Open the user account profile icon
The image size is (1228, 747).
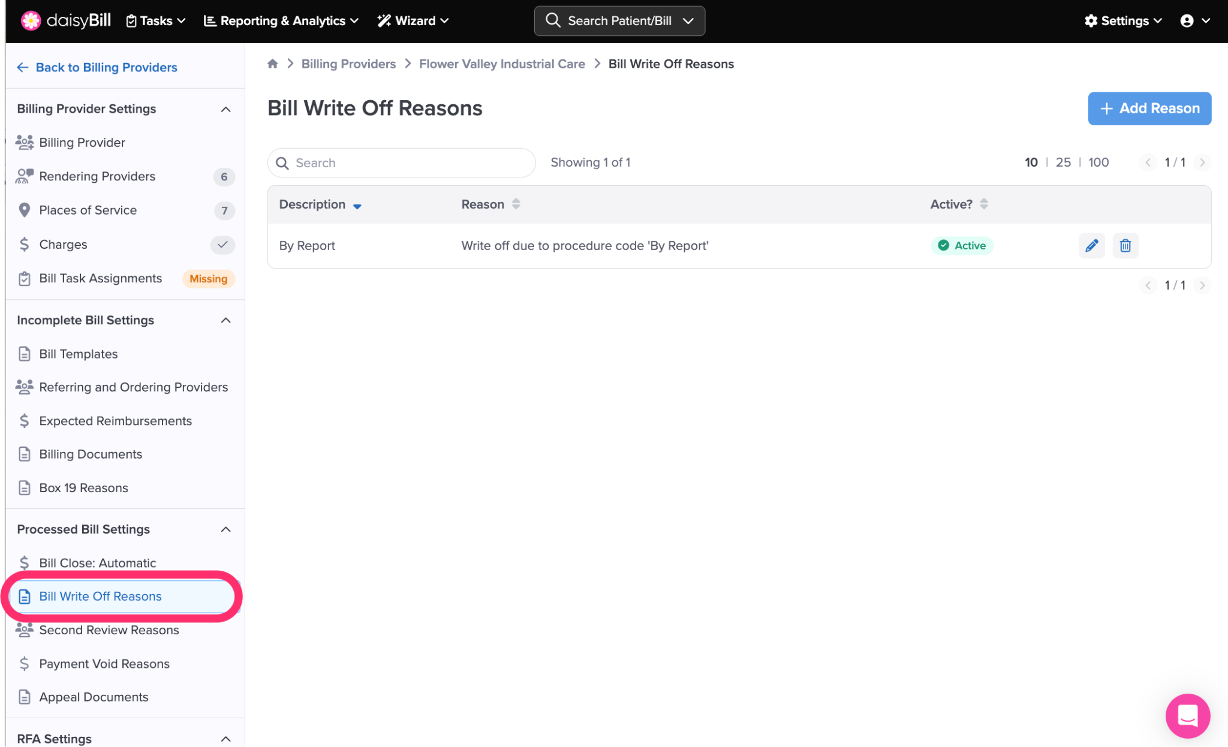tap(1186, 20)
